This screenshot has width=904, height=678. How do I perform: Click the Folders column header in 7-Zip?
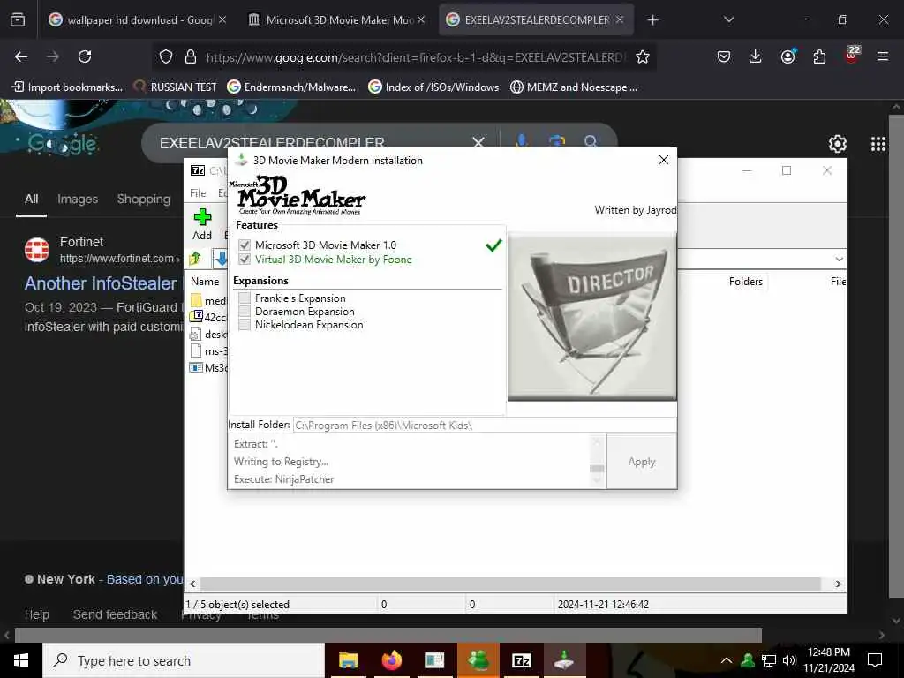[x=745, y=282]
